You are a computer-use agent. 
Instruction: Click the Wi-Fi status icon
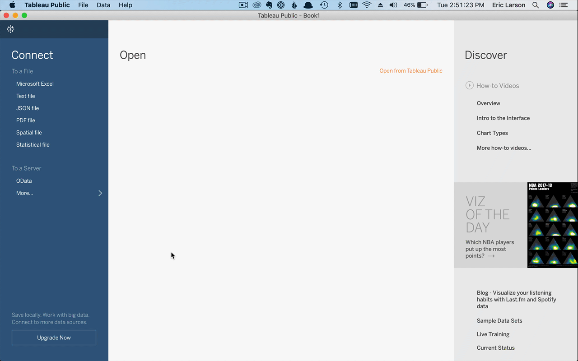pyautogui.click(x=367, y=5)
